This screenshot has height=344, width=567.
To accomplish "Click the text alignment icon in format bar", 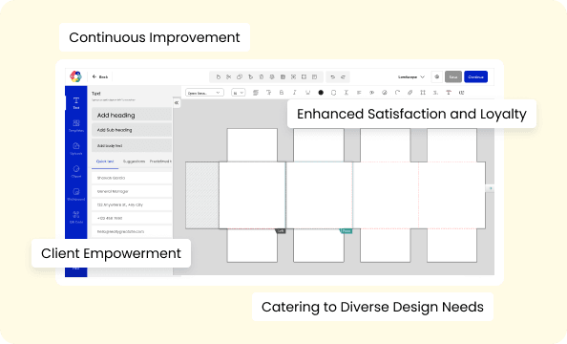I will point(359,93).
